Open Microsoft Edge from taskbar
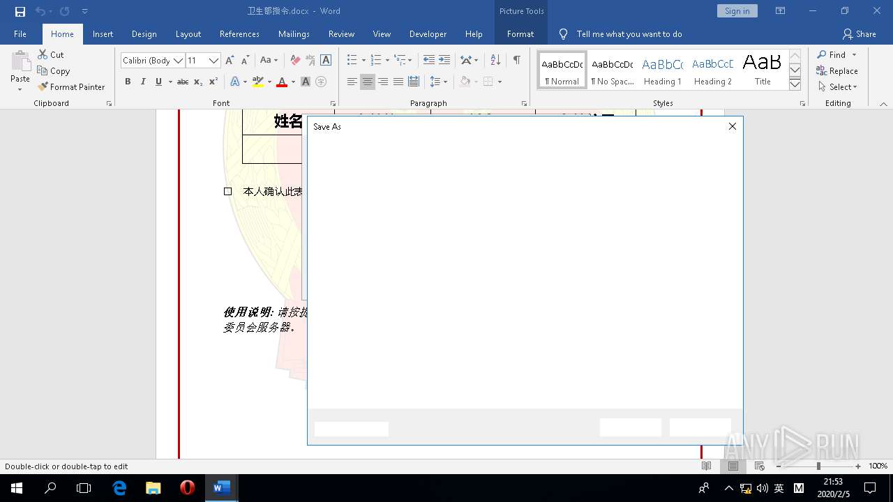 [119, 488]
